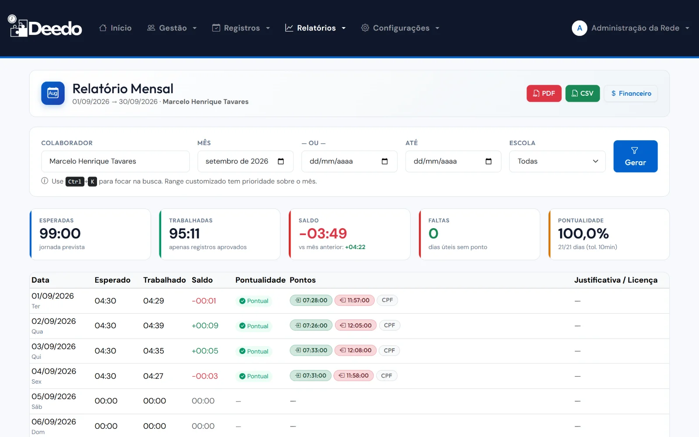Export the report as CSV
This screenshot has height=437, width=699.
582,94
